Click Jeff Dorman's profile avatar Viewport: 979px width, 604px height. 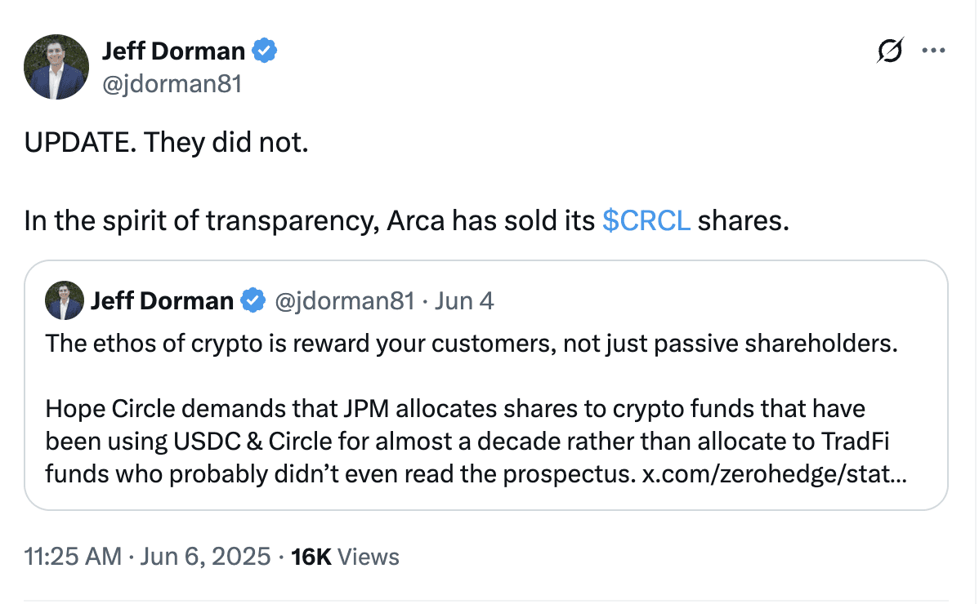[56, 66]
